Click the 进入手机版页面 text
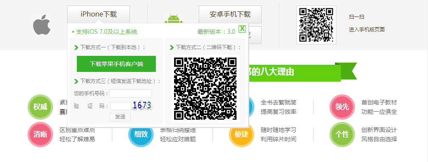This screenshot has width=428, height=162. click(x=366, y=29)
